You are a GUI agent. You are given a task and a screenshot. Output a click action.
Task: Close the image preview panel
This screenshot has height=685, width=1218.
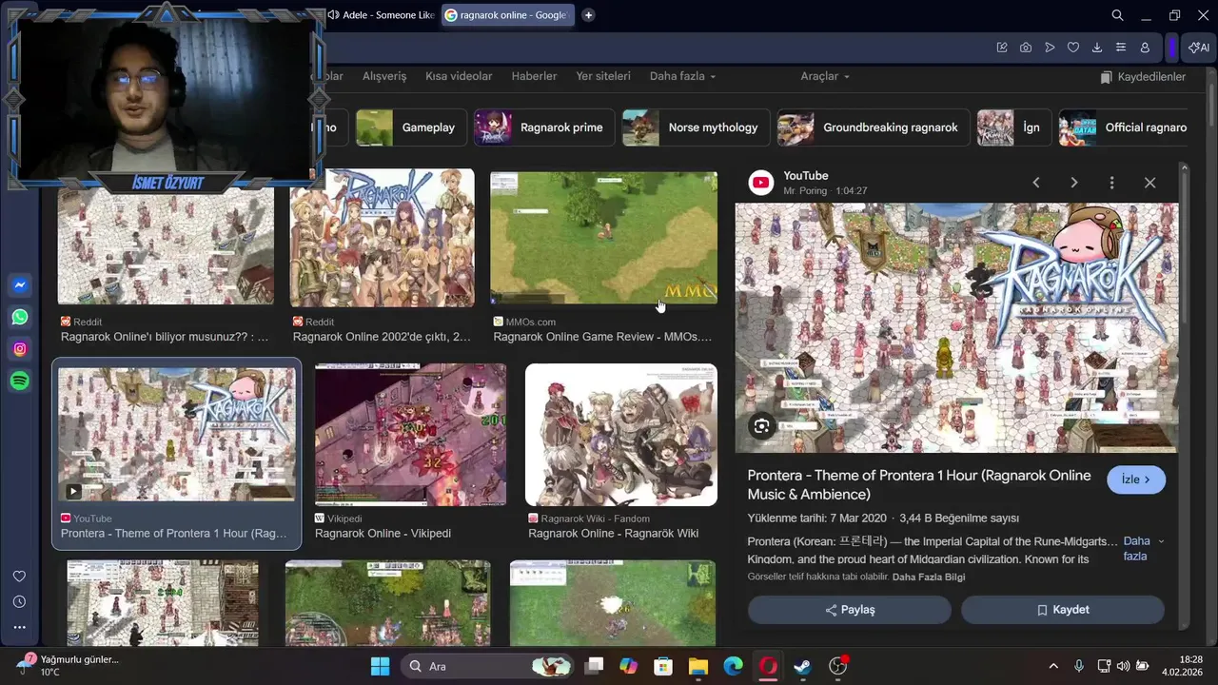coord(1149,183)
